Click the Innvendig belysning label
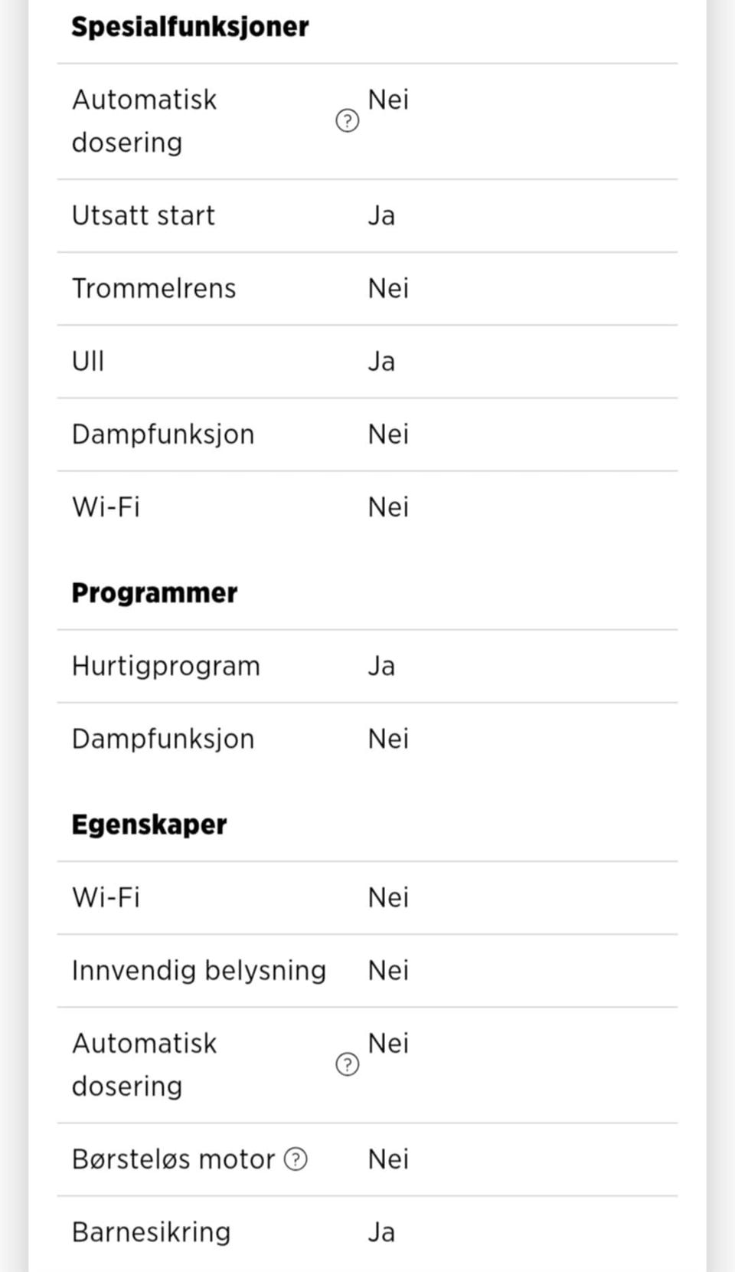 (199, 971)
